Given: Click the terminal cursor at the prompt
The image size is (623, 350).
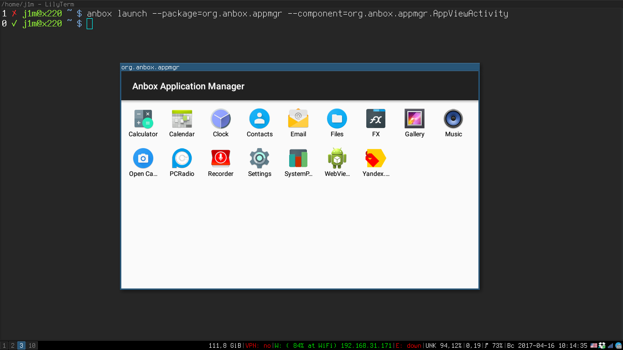Looking at the screenshot, I should point(90,24).
